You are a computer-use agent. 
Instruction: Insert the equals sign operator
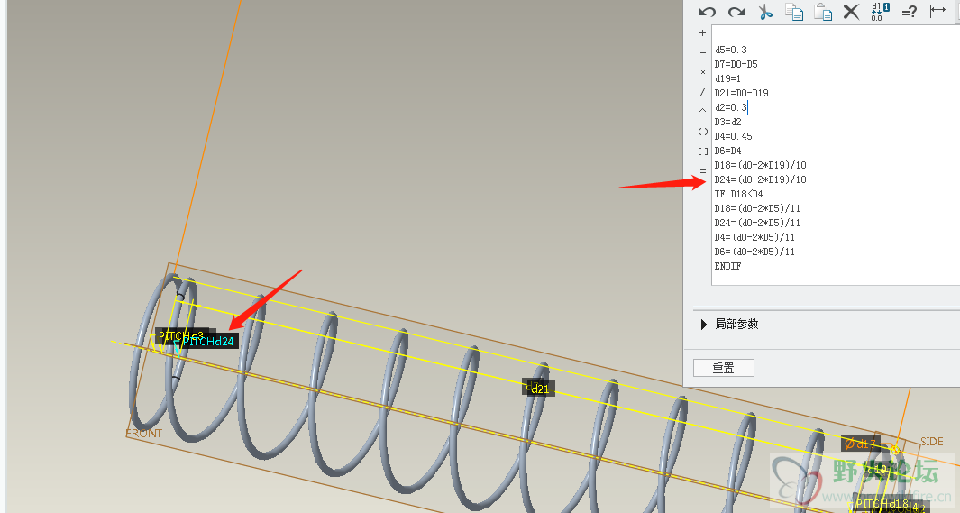[x=703, y=170]
